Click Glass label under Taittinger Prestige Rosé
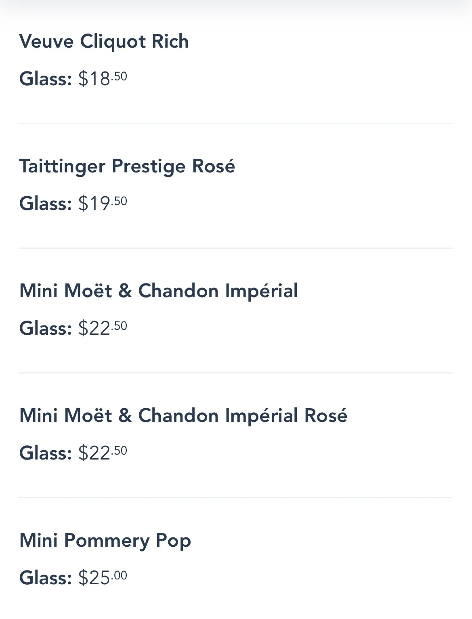 tap(45, 203)
